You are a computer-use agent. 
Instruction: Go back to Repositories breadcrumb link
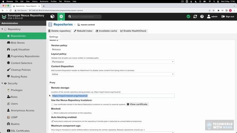point(63,24)
